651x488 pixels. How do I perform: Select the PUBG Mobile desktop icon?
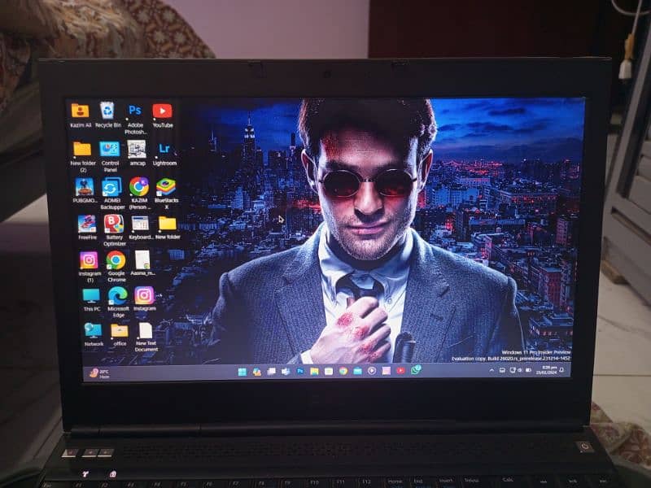[85, 187]
